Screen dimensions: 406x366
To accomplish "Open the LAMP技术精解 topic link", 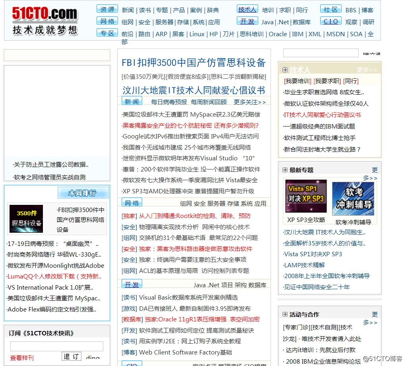I will 304,265.
